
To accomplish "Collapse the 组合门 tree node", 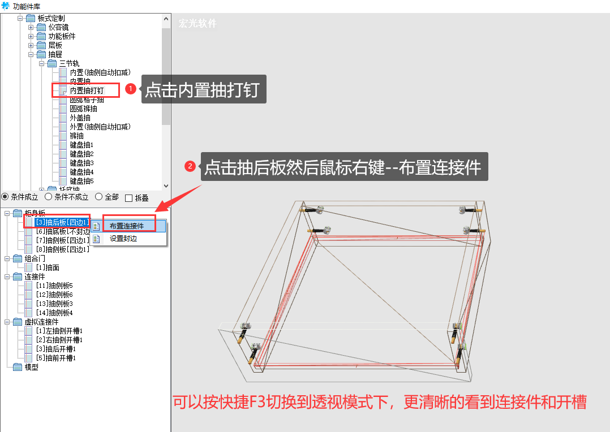I will (x=7, y=258).
